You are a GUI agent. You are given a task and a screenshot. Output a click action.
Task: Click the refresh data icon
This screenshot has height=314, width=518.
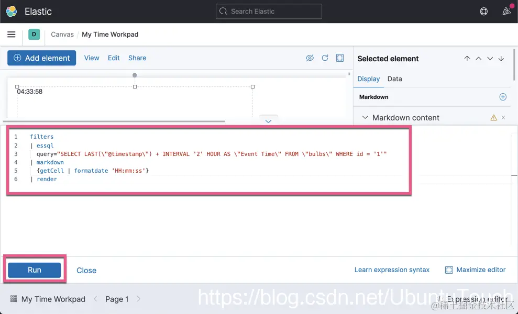pos(325,58)
